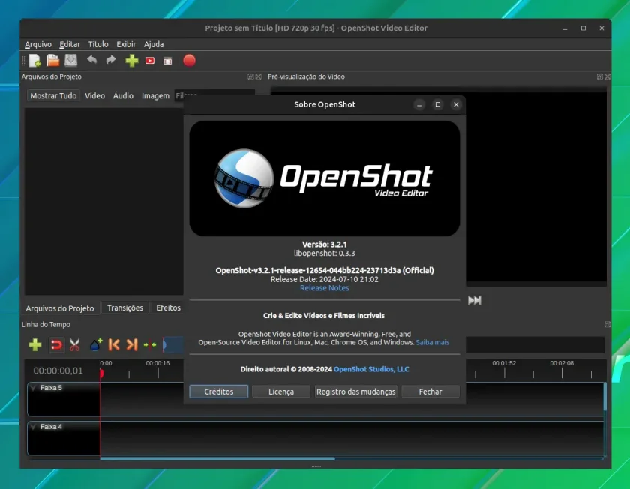Viewport: 630px width, 489px height.
Task: Click the red Export Video circle
Action: pos(189,61)
